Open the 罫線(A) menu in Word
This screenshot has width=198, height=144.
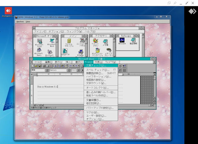point(99,62)
